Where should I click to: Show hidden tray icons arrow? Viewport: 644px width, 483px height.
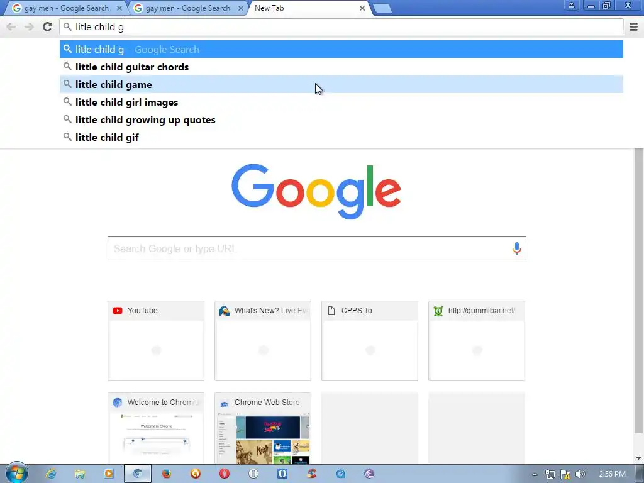click(x=535, y=474)
